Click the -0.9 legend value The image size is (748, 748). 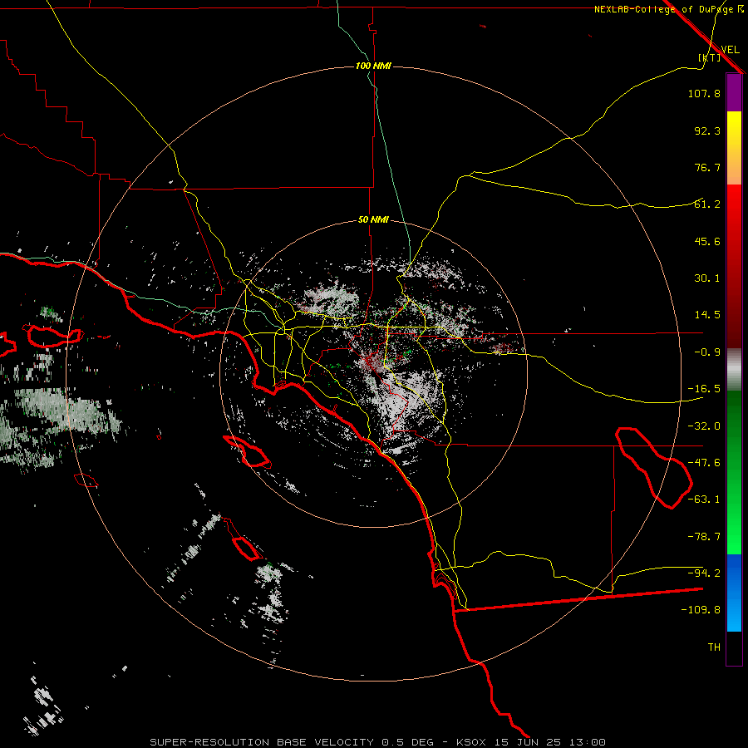pos(707,352)
